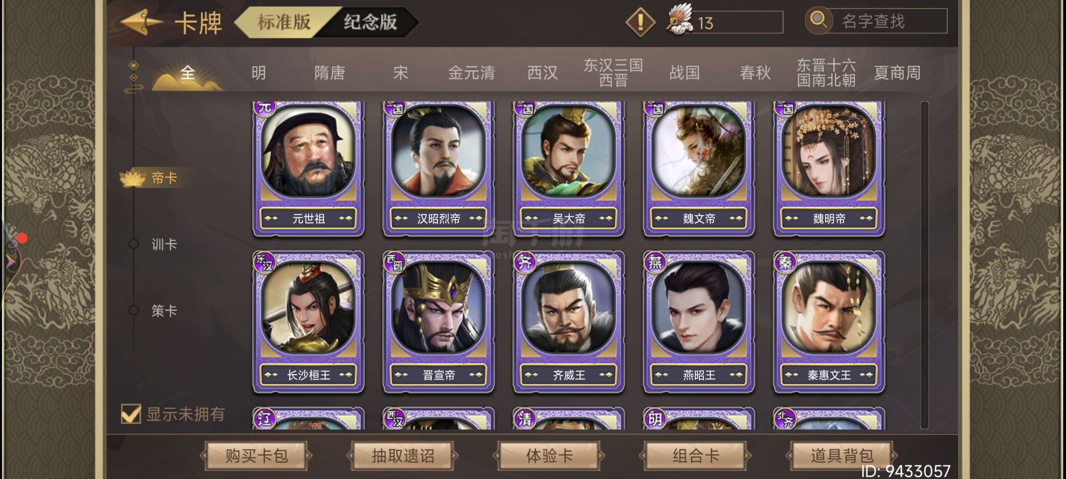Select the 策卡 category

(164, 310)
